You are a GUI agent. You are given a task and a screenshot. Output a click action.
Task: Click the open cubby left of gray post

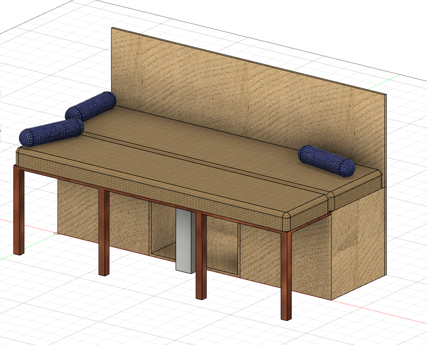point(163,231)
